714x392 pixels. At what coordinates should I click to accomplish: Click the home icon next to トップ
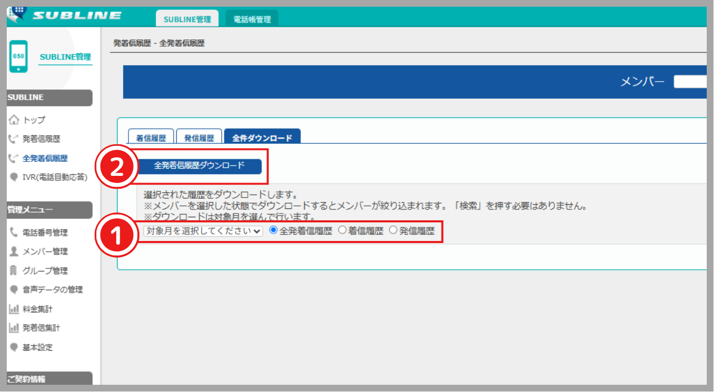[13, 119]
